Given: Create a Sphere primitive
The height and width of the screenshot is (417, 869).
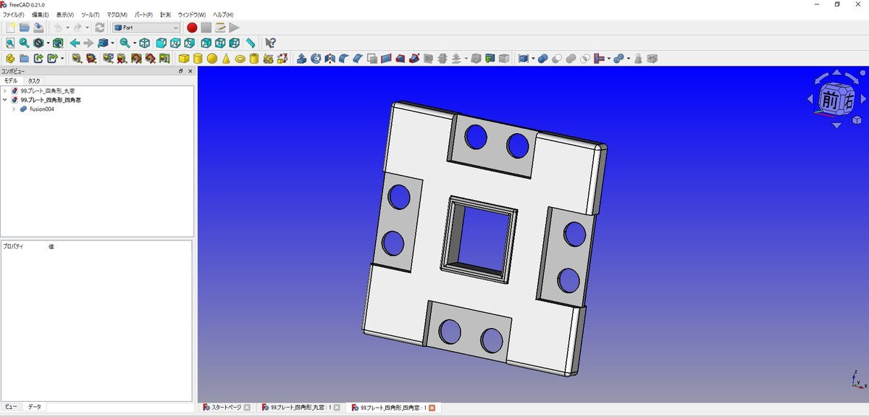Looking at the screenshot, I should 212,59.
